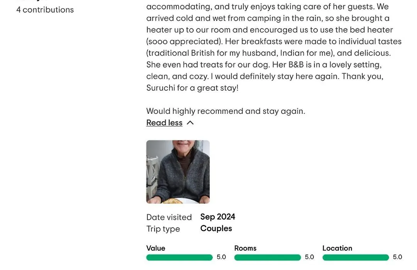This screenshot has height=270, width=417.
Task: Click the 5.0 score beside Location bar
Action: (397, 257)
